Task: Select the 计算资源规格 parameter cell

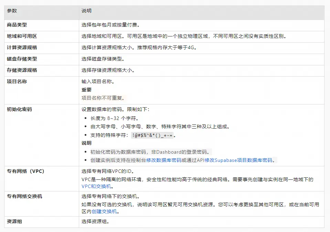Action: (42, 48)
